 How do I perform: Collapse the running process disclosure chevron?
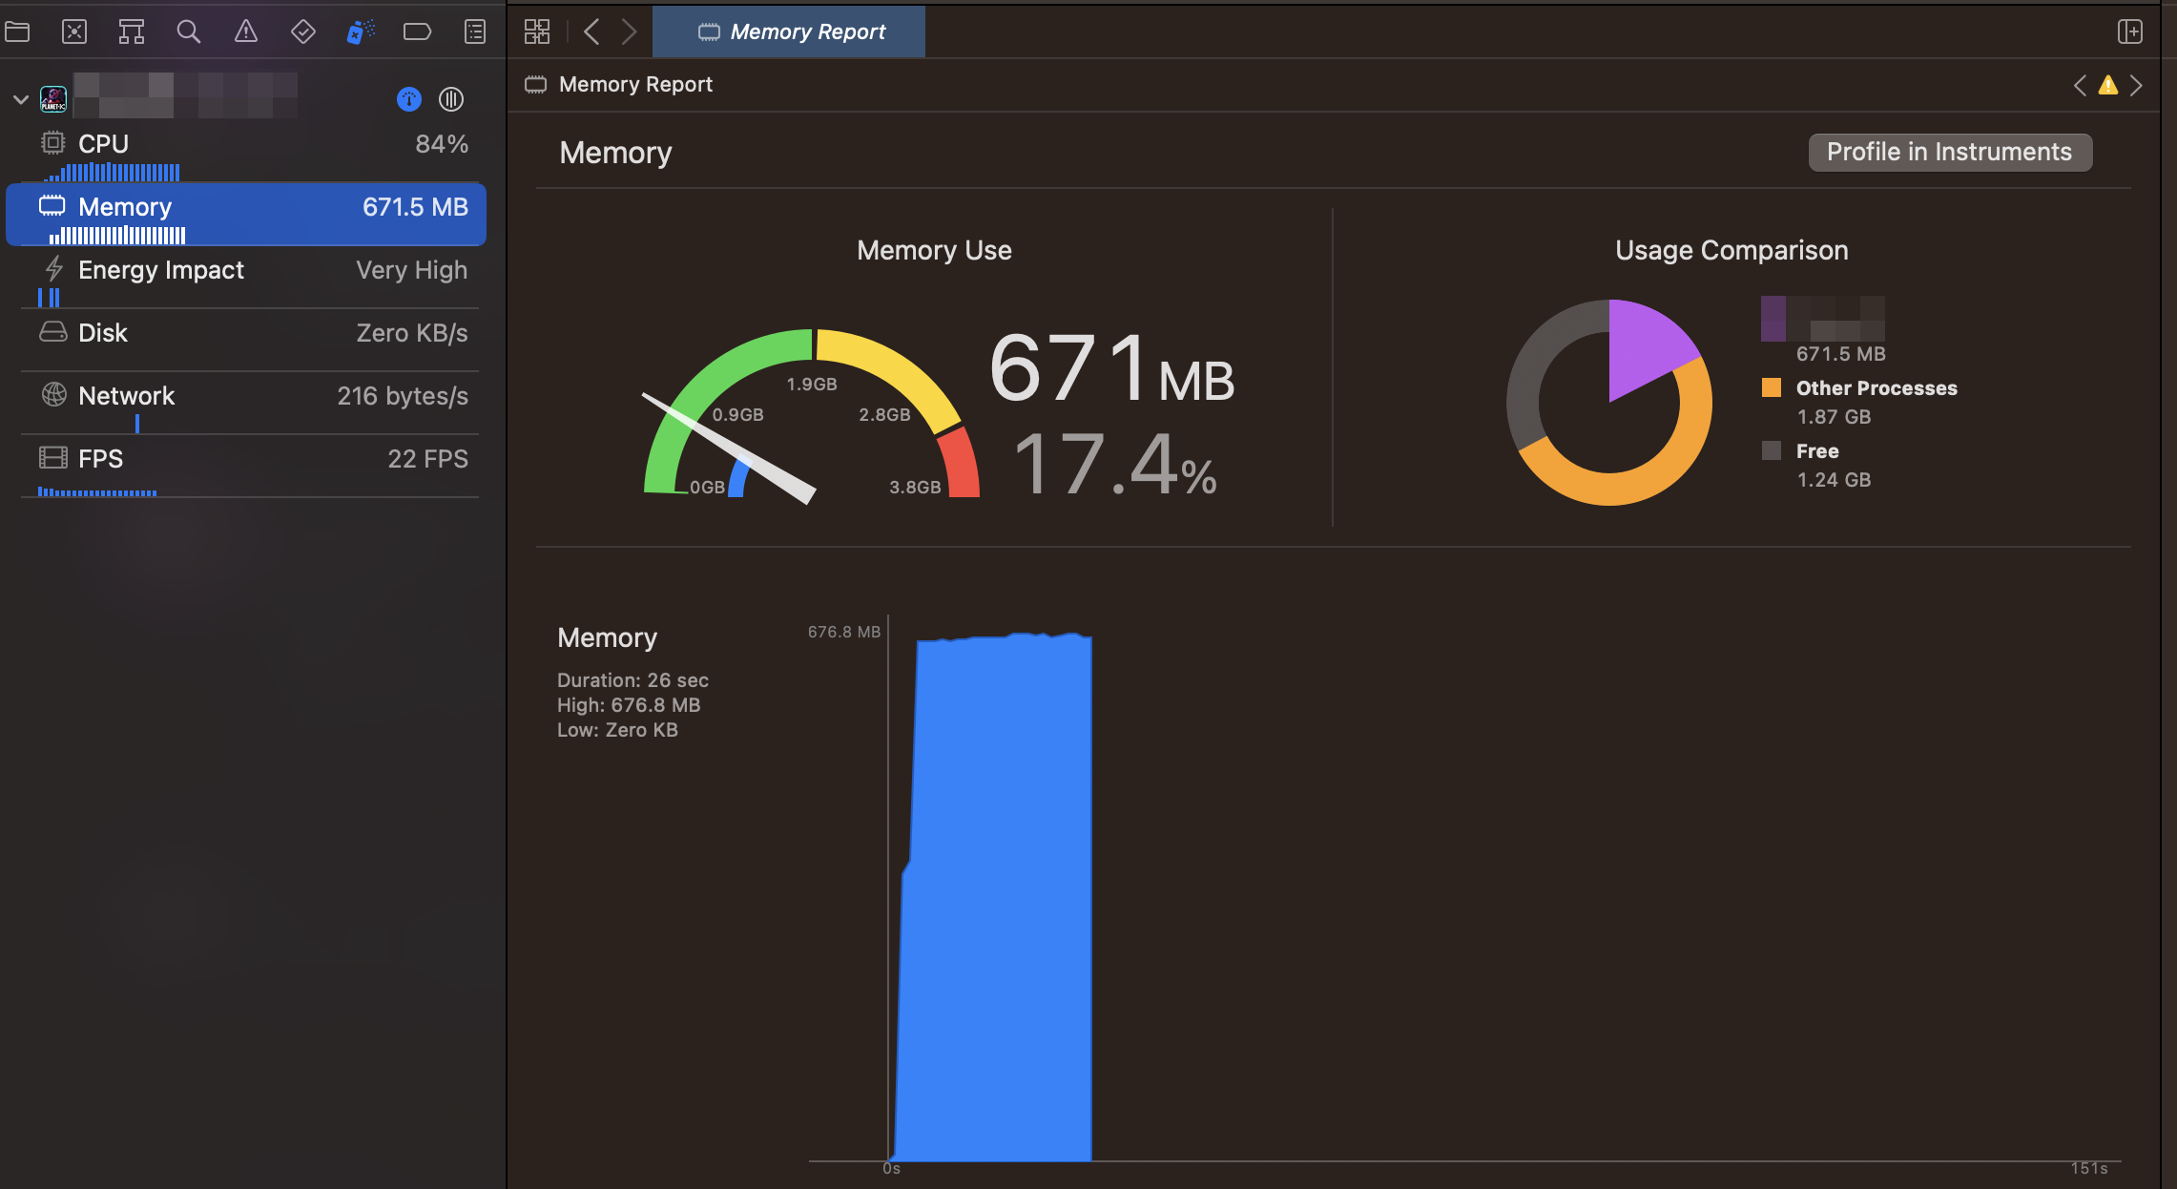20,99
